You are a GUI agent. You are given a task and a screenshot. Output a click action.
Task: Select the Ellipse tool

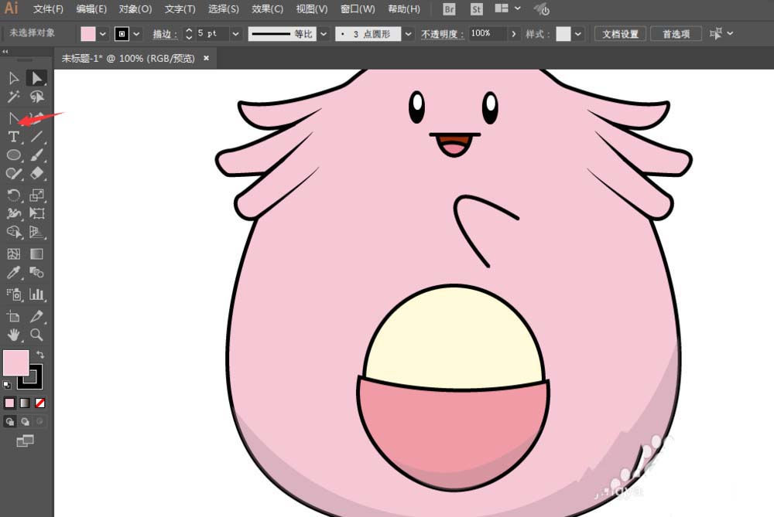(x=13, y=155)
